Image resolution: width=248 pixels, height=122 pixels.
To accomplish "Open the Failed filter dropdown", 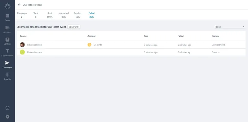I will pos(229,27).
